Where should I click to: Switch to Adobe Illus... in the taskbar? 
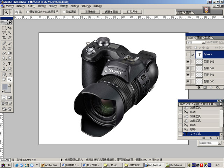(50, 165)
